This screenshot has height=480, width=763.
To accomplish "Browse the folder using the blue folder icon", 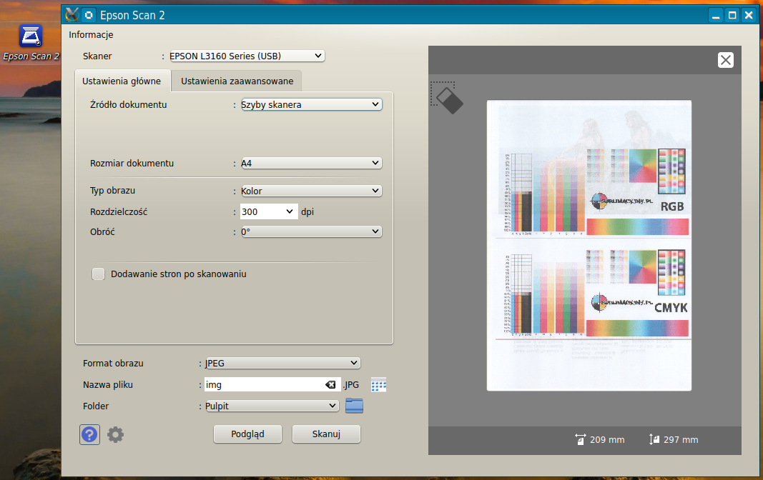I will coord(354,406).
